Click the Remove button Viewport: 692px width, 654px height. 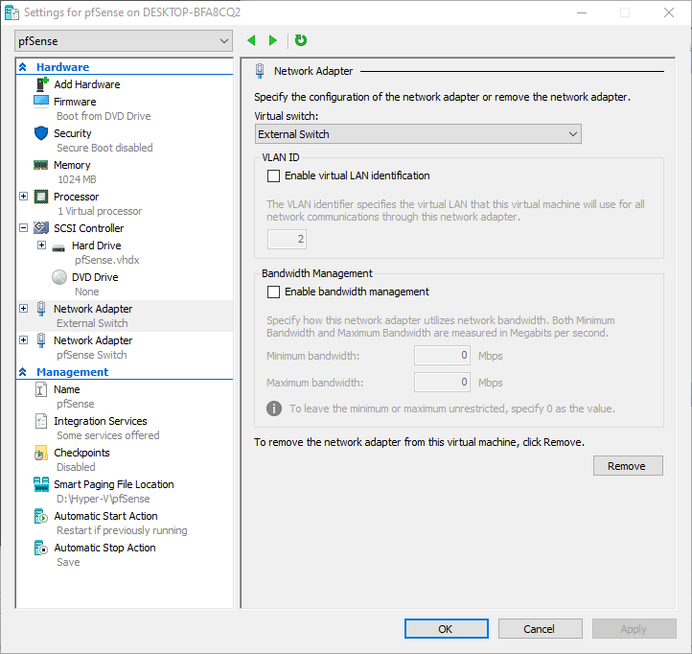(x=627, y=466)
